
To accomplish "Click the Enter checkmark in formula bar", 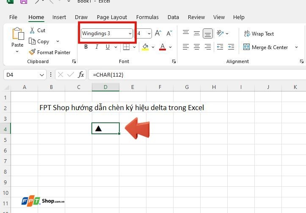I will (x=70, y=75).
